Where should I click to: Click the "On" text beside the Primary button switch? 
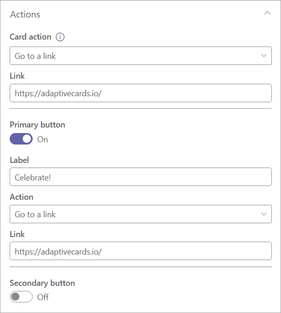[x=43, y=139]
